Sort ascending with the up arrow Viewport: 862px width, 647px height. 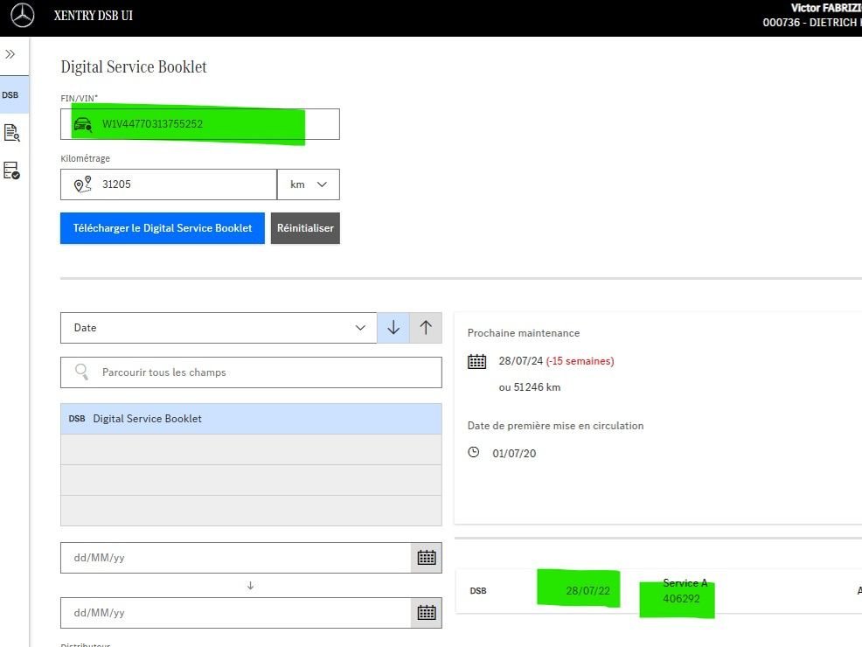(426, 328)
